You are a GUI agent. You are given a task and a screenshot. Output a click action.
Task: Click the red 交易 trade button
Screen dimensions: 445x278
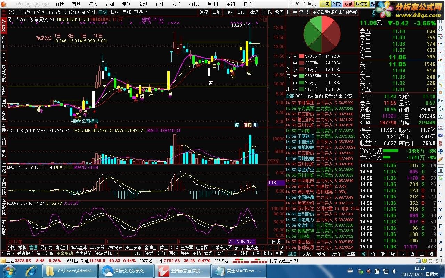coord(348,4)
